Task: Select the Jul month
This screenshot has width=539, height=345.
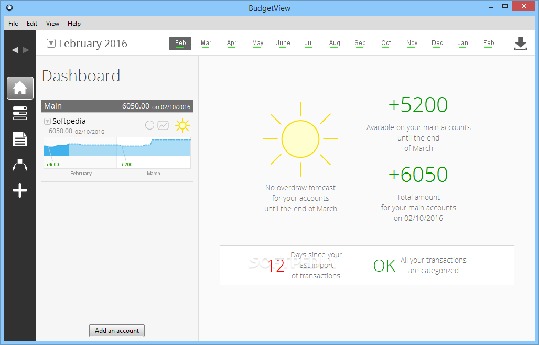Action: 308,44
